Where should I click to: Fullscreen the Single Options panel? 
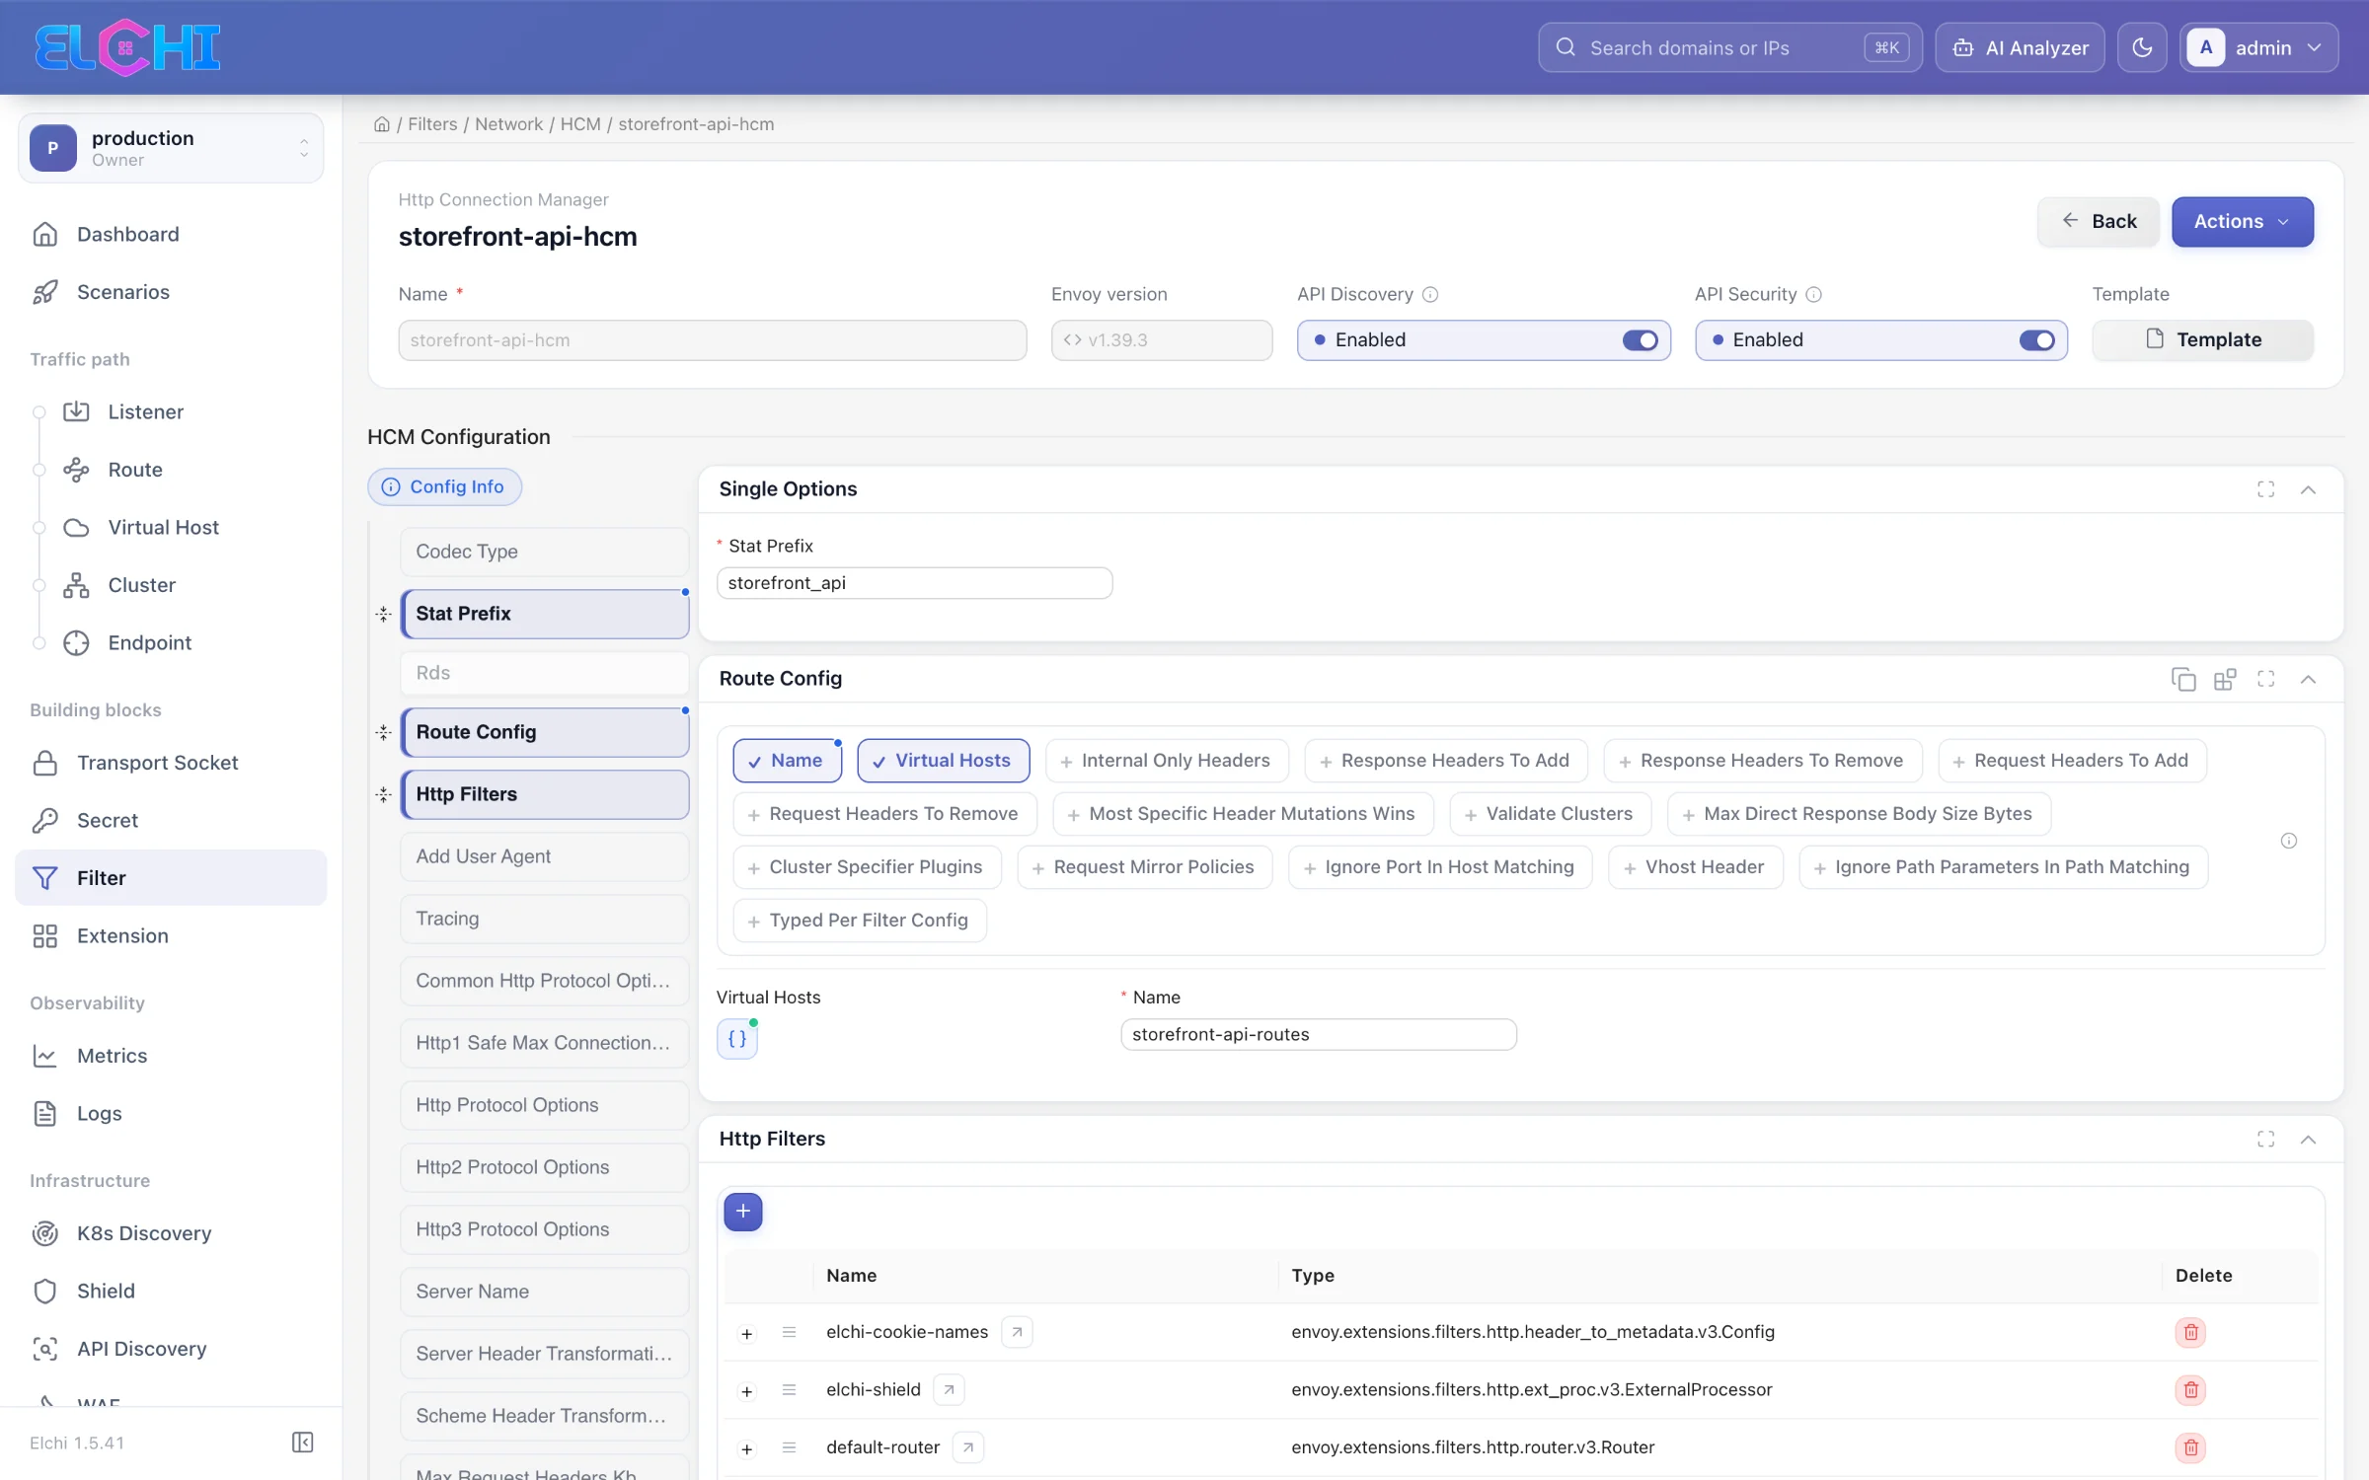pyautogui.click(x=2266, y=489)
